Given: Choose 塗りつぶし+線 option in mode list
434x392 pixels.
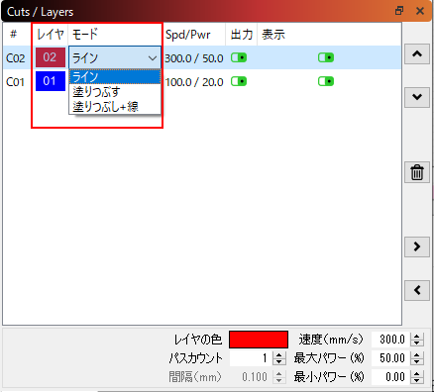Looking at the screenshot, I should pyautogui.click(x=115, y=106).
